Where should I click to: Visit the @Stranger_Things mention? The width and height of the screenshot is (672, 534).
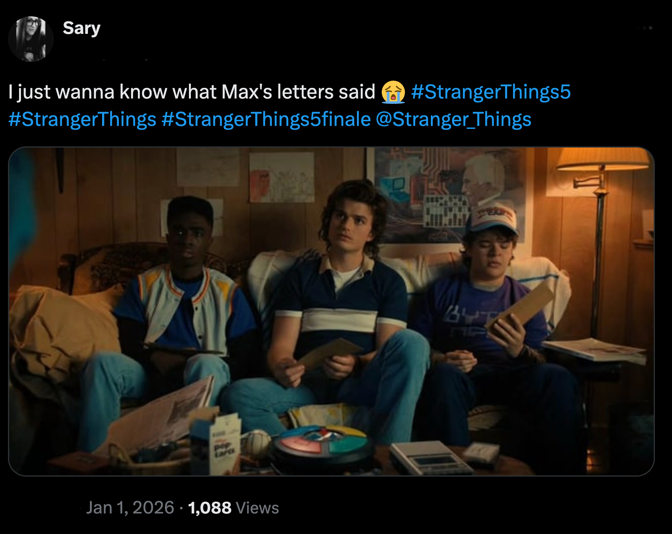click(453, 119)
